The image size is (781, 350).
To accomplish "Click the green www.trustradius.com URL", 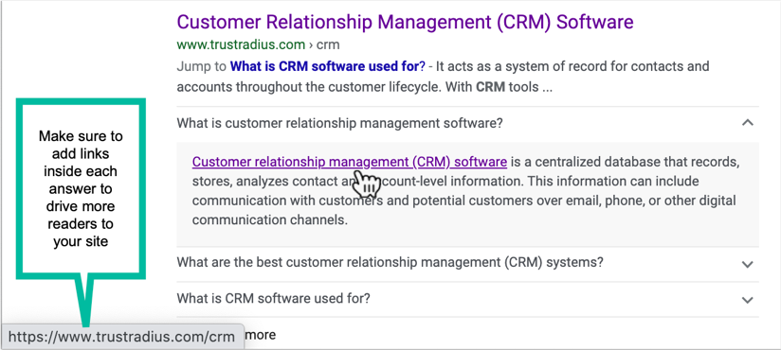I will 241,44.
